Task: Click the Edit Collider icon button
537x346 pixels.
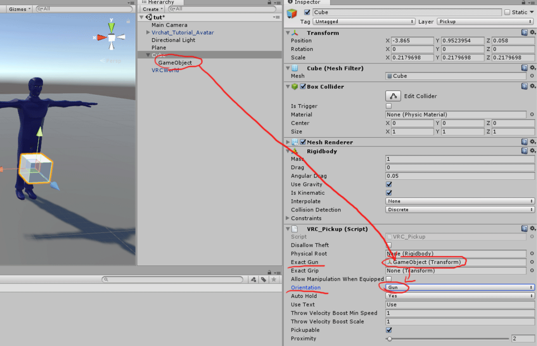Action: pyautogui.click(x=393, y=96)
